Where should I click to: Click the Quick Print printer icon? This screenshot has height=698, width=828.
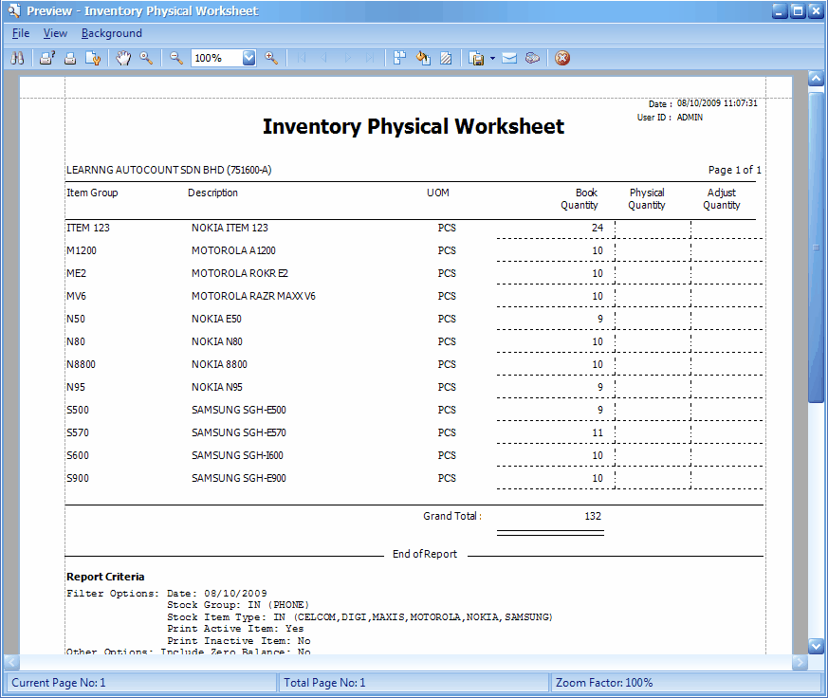70,58
